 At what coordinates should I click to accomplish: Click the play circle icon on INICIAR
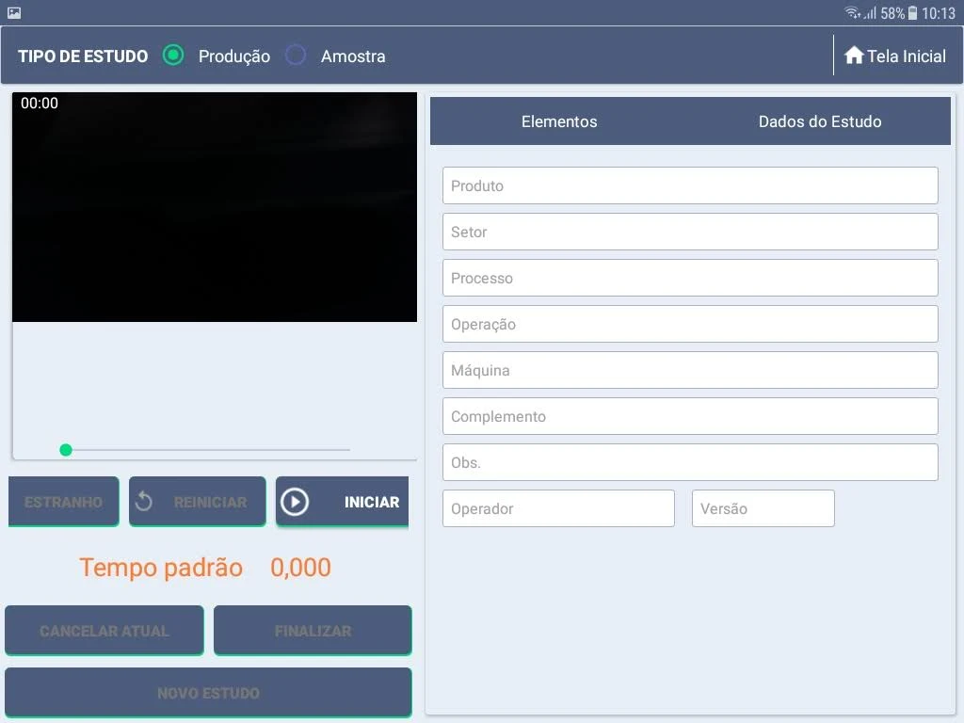[295, 502]
